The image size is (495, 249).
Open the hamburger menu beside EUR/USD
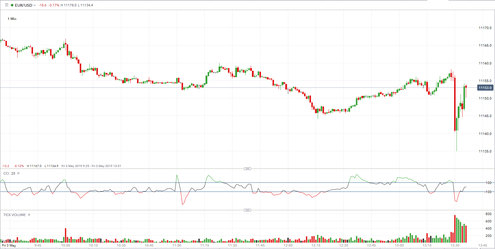coord(7,5)
